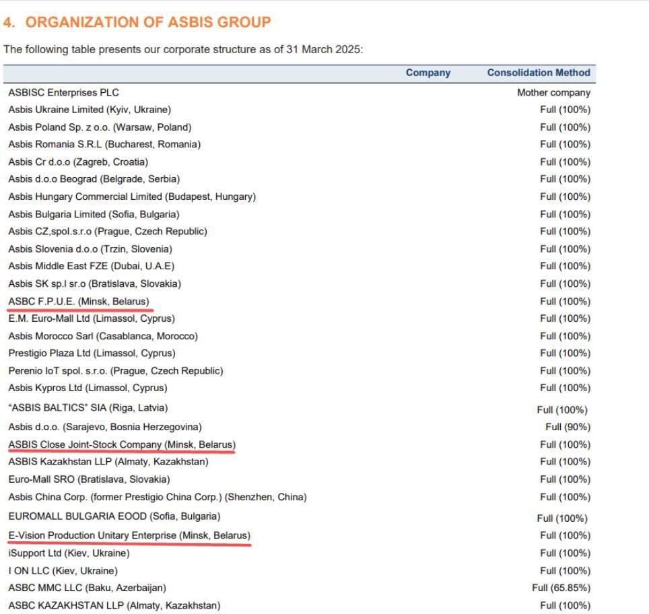Select Asbis d.o.o. (Sarajevo, Bosnia Herzegovina) row
Screen dimensions: 649x614
pos(105,427)
